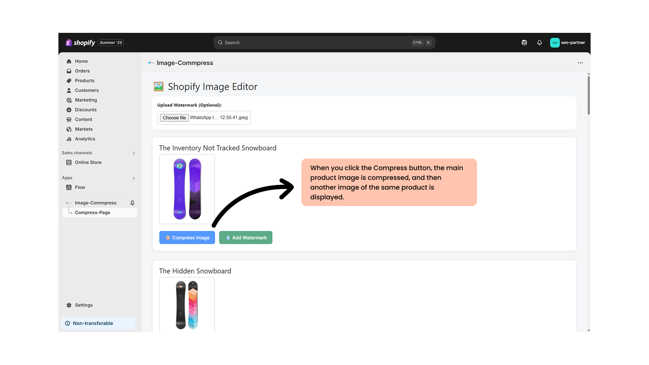This screenshot has width=649, height=365.
Task: Click the notification bell icon
Action: point(539,42)
